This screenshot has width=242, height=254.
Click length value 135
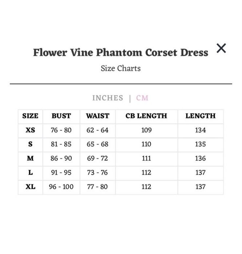[200, 144]
